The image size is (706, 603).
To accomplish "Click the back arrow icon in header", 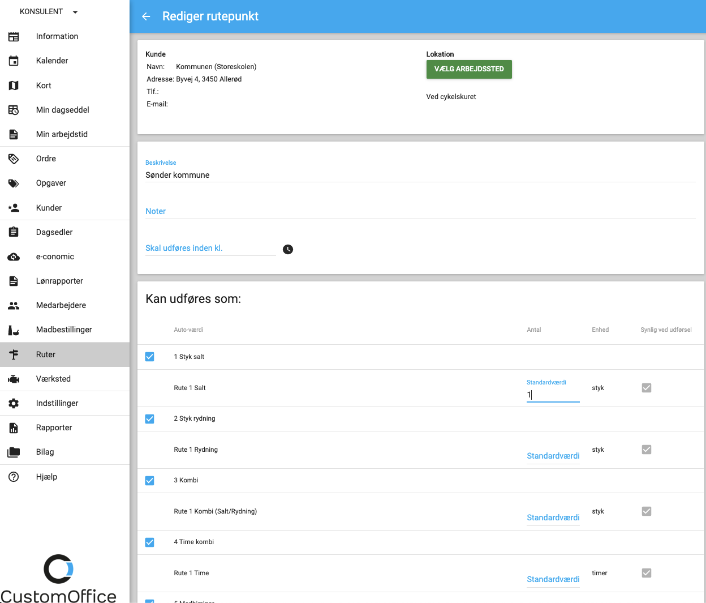I will tap(146, 16).
